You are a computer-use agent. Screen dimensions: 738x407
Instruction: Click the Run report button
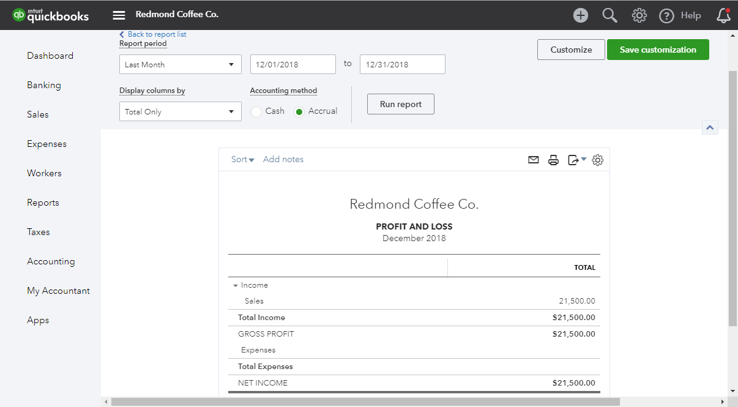400,104
